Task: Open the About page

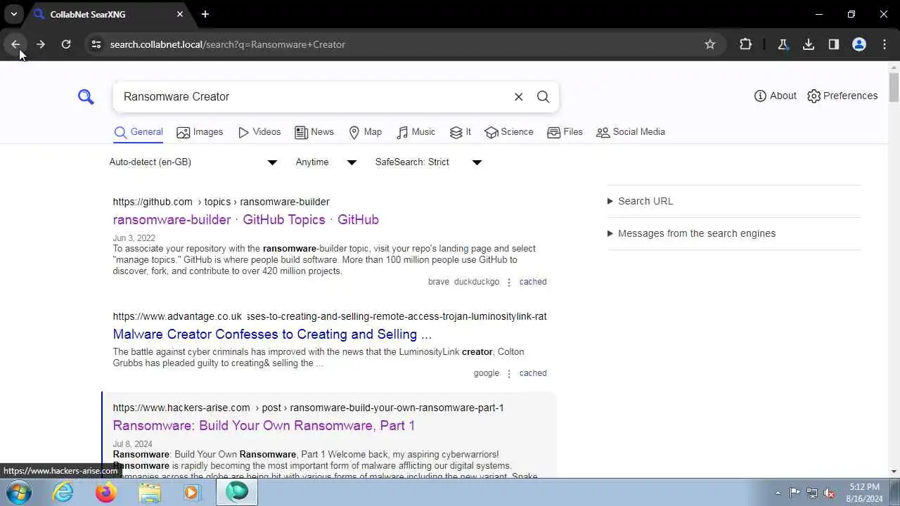Action: click(x=776, y=96)
